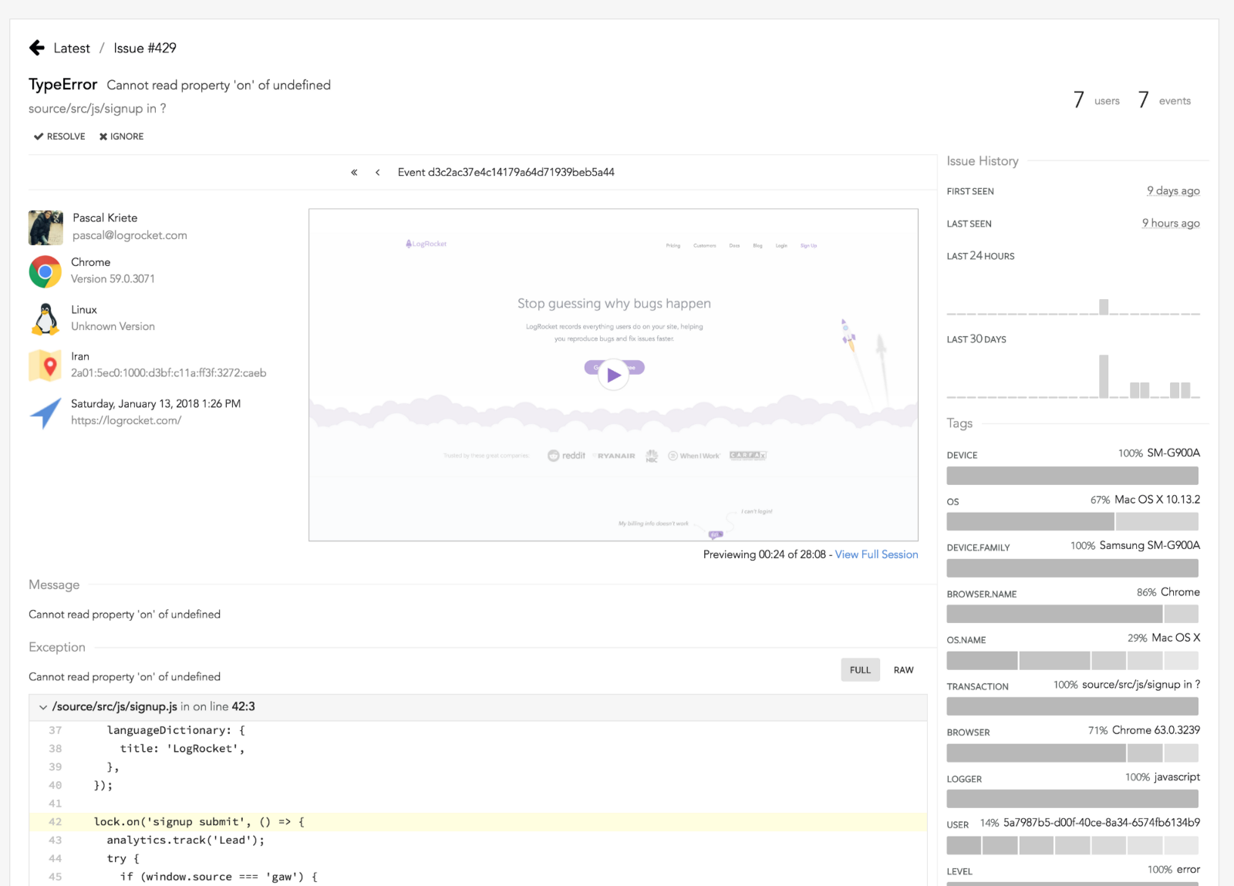
Task: Click the Ignore issue button
Action: coord(121,136)
